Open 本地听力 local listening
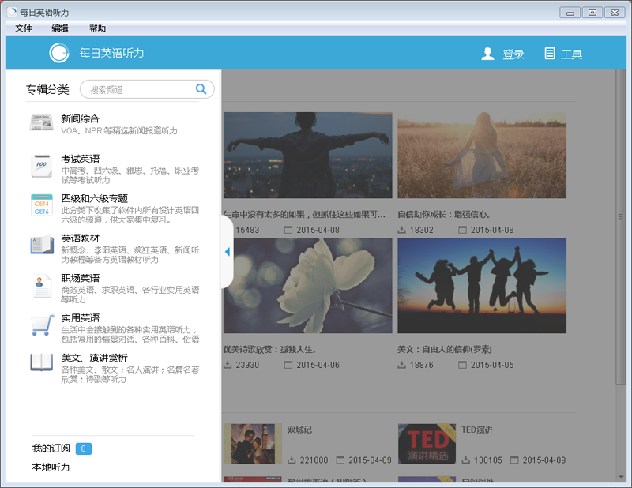Image resolution: width=632 pixels, height=488 pixels. click(51, 467)
